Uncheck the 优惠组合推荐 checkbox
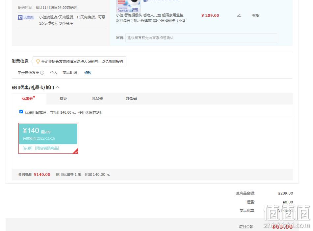Image resolution: width=313 pixels, height=231 pixels. tap(21, 112)
